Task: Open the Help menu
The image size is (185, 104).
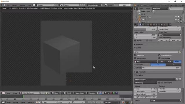Action: 29,5
